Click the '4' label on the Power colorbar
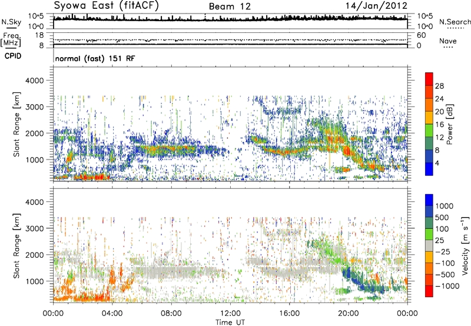Screen dimensions: 471x326 pos(437,163)
